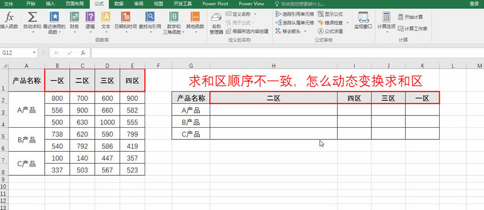Viewport: 484px width, 210px height.
Task: Switch to the Review (审阅) tab
Action: pos(139,4)
